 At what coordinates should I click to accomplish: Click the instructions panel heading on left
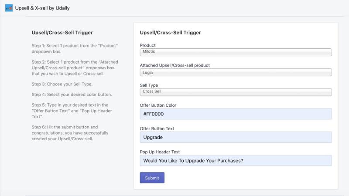(x=62, y=33)
